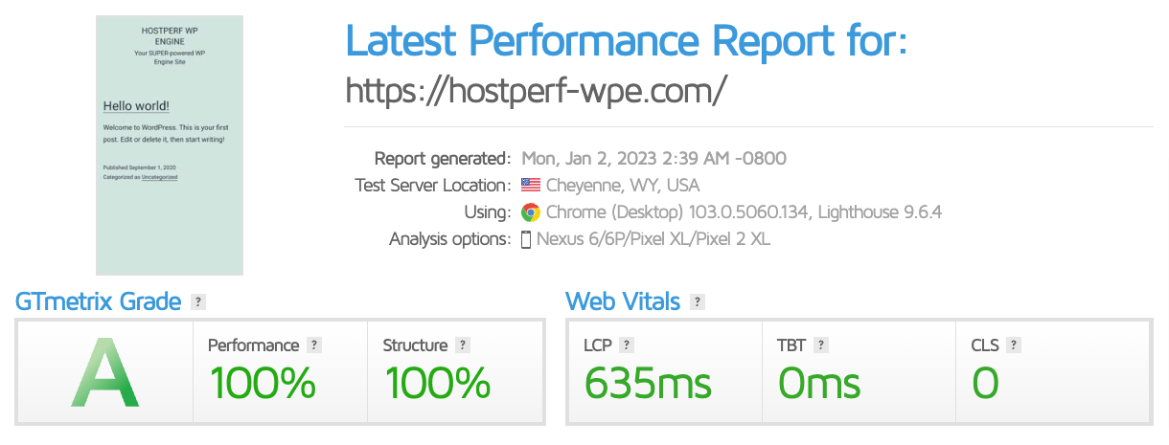
Task: Click the Web Vitals heading
Action: click(623, 301)
